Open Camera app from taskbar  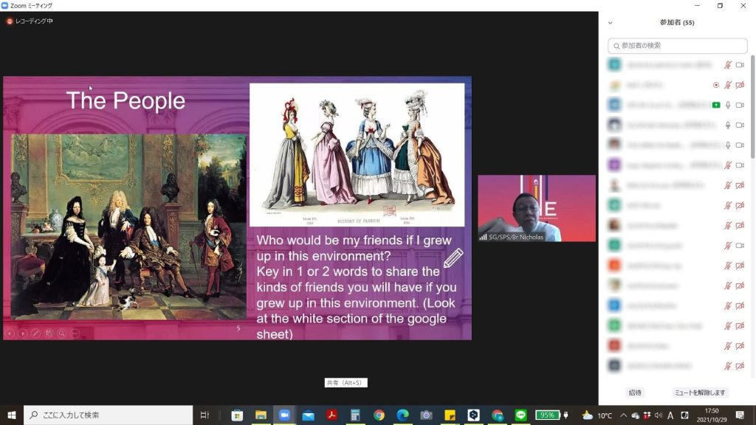426,415
